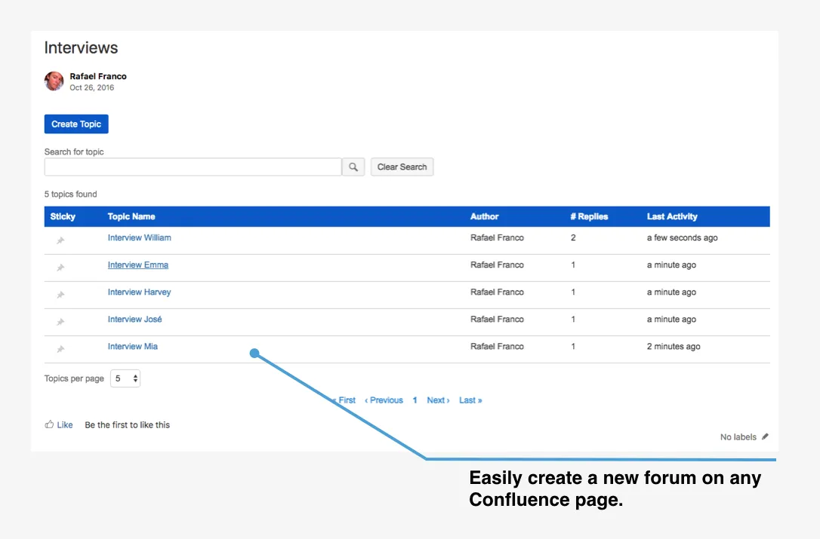
Task: Open the Topics per page dropdown
Action: pos(125,378)
